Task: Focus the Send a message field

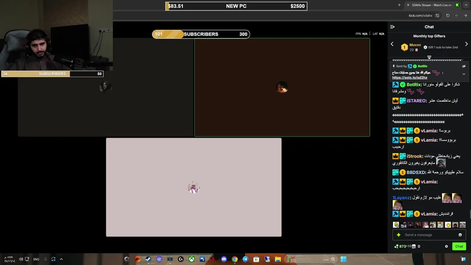Action: click(x=429, y=235)
